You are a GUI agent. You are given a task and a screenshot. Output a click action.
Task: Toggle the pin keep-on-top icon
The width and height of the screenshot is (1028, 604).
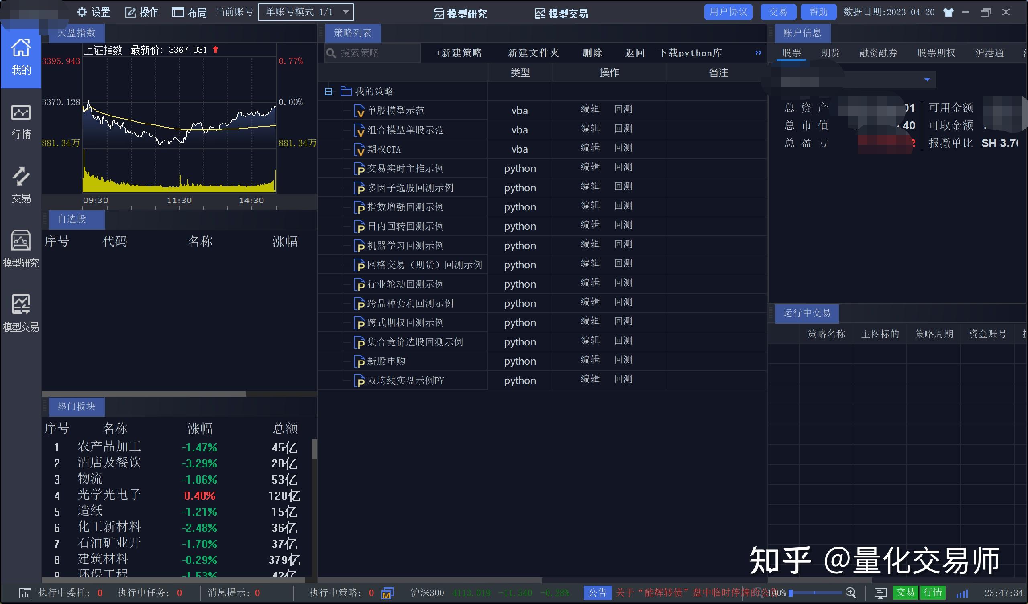(x=948, y=12)
